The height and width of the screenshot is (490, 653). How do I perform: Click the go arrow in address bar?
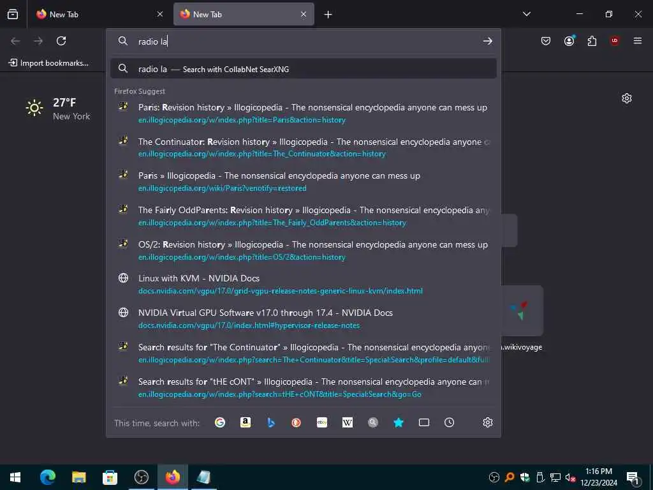[488, 41]
